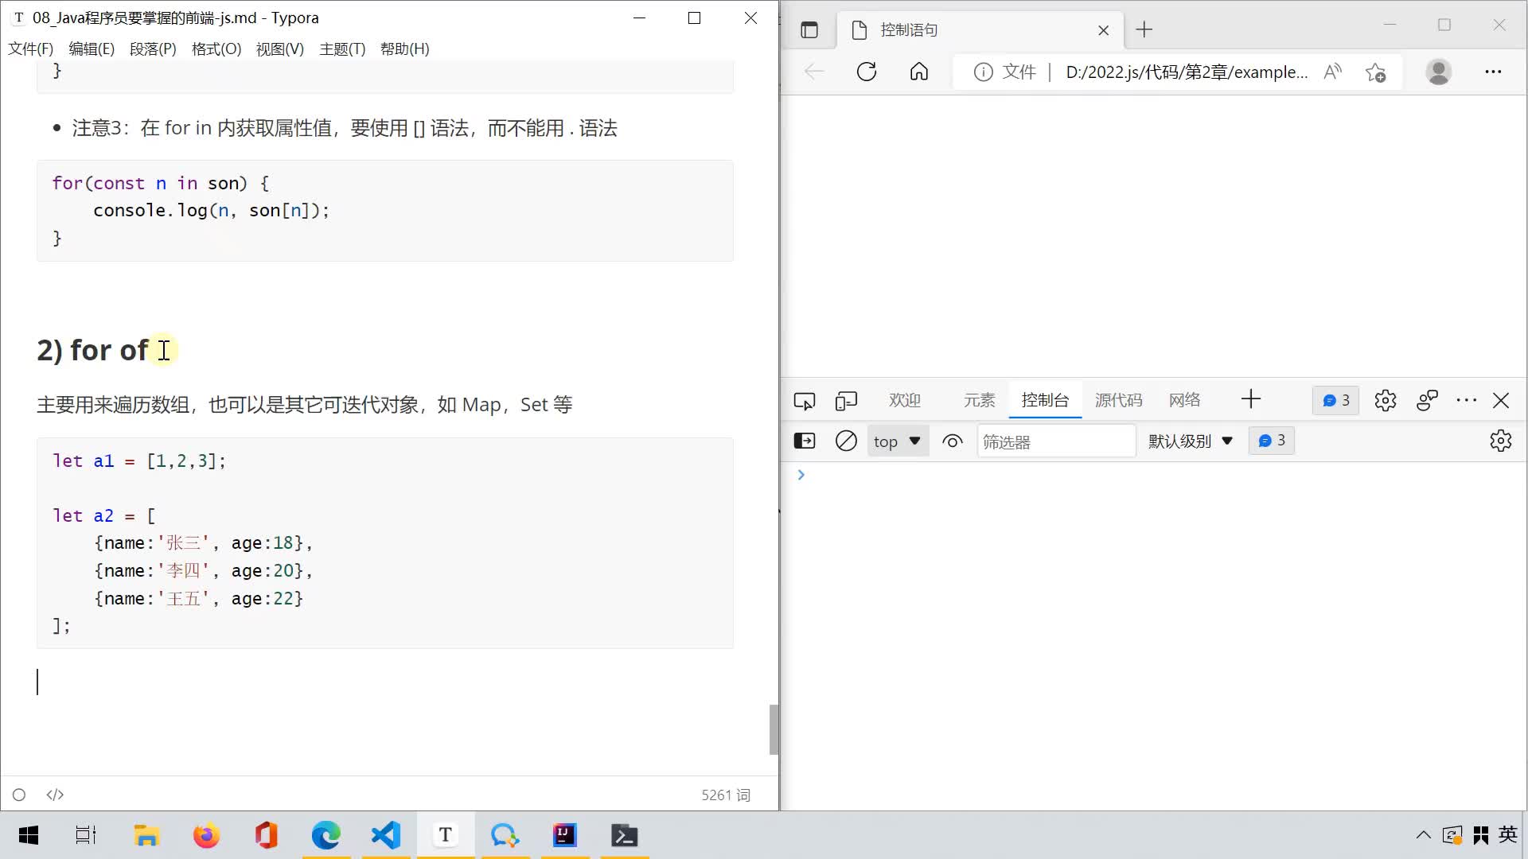Open the 格式(O) menu in Typora
The width and height of the screenshot is (1528, 859).
[x=216, y=49]
